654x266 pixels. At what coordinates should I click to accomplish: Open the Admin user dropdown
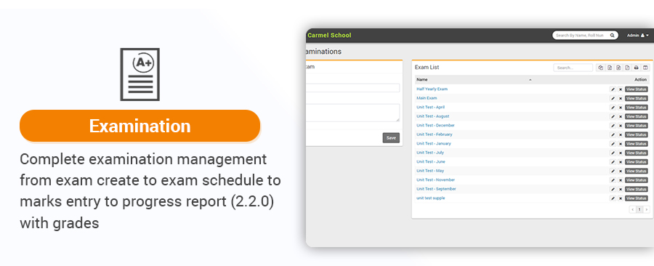tap(638, 36)
